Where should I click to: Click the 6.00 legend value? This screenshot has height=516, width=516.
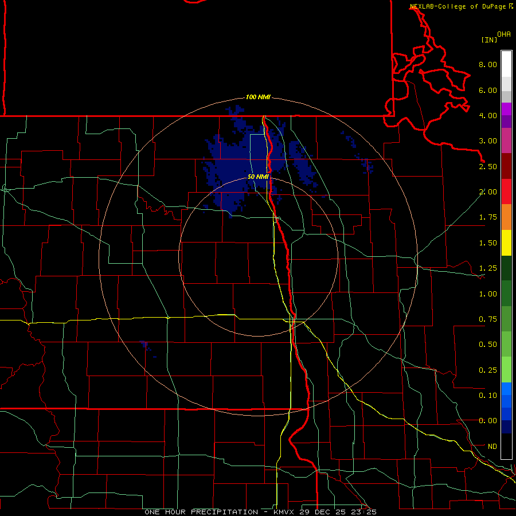[488, 90]
